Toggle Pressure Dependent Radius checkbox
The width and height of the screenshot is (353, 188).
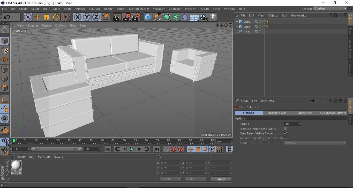286,129
